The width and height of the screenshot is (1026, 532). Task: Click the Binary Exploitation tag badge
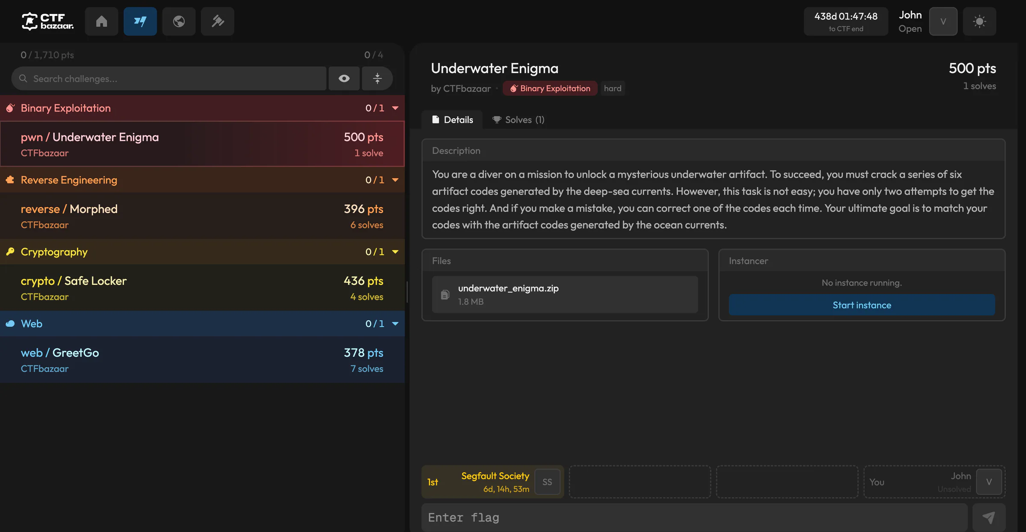(x=550, y=88)
